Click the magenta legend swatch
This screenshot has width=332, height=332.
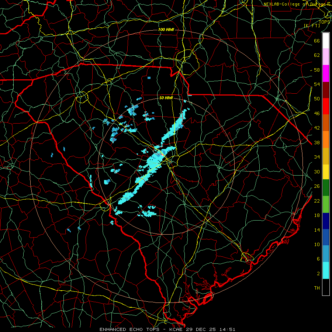(326, 73)
